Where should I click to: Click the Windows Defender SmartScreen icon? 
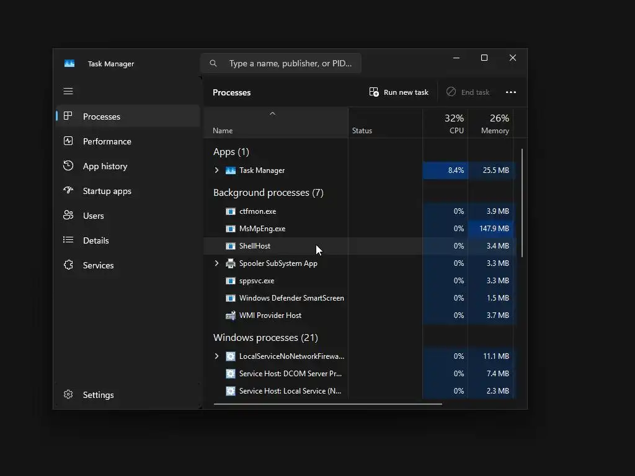pyautogui.click(x=231, y=298)
